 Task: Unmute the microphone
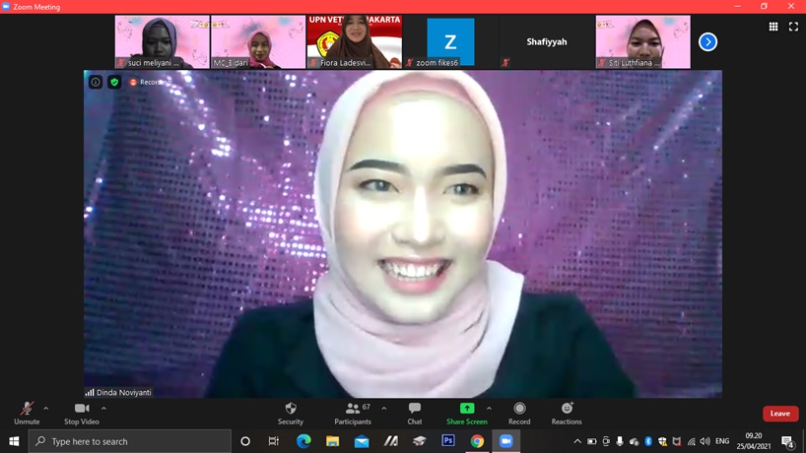coord(27,413)
